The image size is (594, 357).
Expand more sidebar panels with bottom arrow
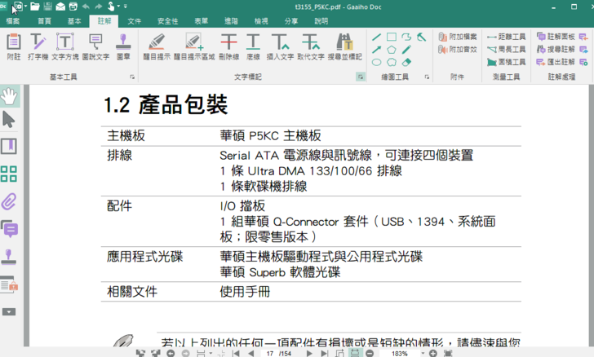pos(9,312)
